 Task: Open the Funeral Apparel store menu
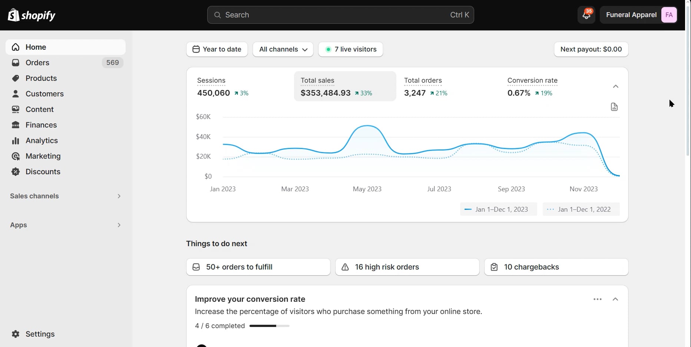pyautogui.click(x=639, y=15)
